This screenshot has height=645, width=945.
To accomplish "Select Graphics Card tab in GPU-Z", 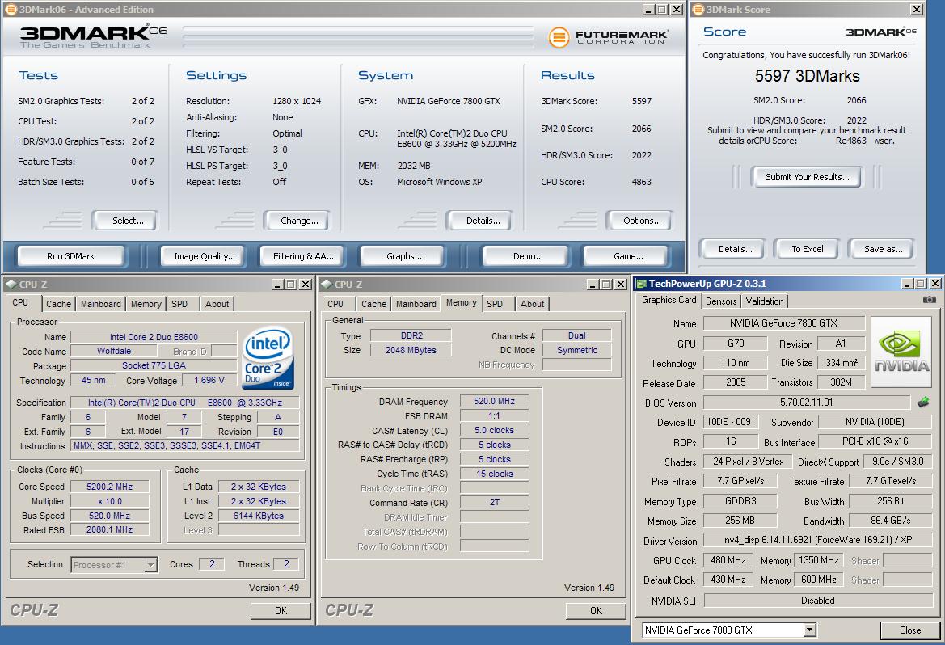I will tap(669, 300).
